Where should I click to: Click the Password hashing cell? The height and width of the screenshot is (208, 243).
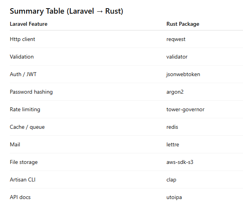(31, 92)
